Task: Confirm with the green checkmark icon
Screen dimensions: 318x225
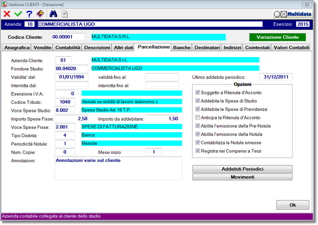Action: pyautogui.click(x=18, y=14)
